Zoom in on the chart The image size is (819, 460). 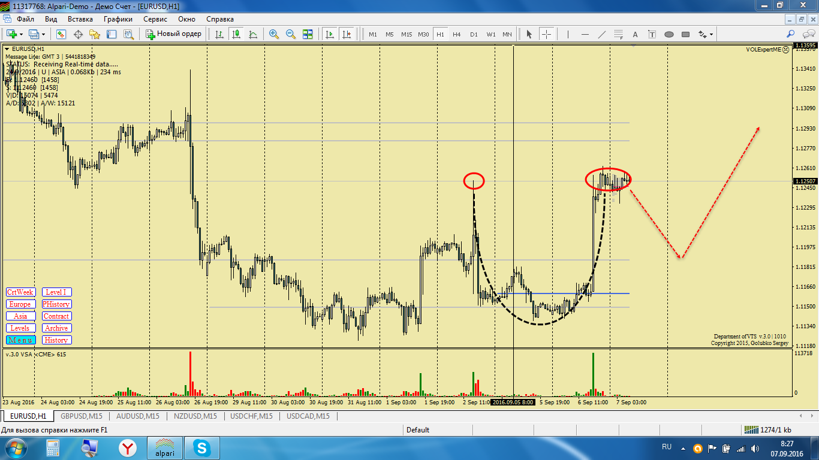coord(274,34)
